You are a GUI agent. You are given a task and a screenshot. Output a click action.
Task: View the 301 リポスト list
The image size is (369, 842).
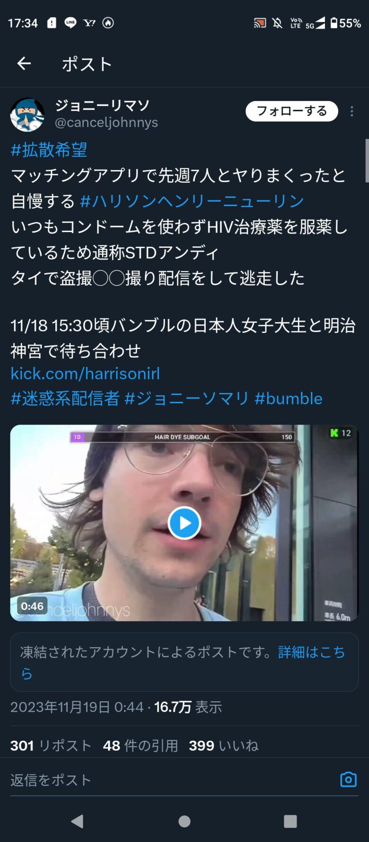[x=51, y=745]
